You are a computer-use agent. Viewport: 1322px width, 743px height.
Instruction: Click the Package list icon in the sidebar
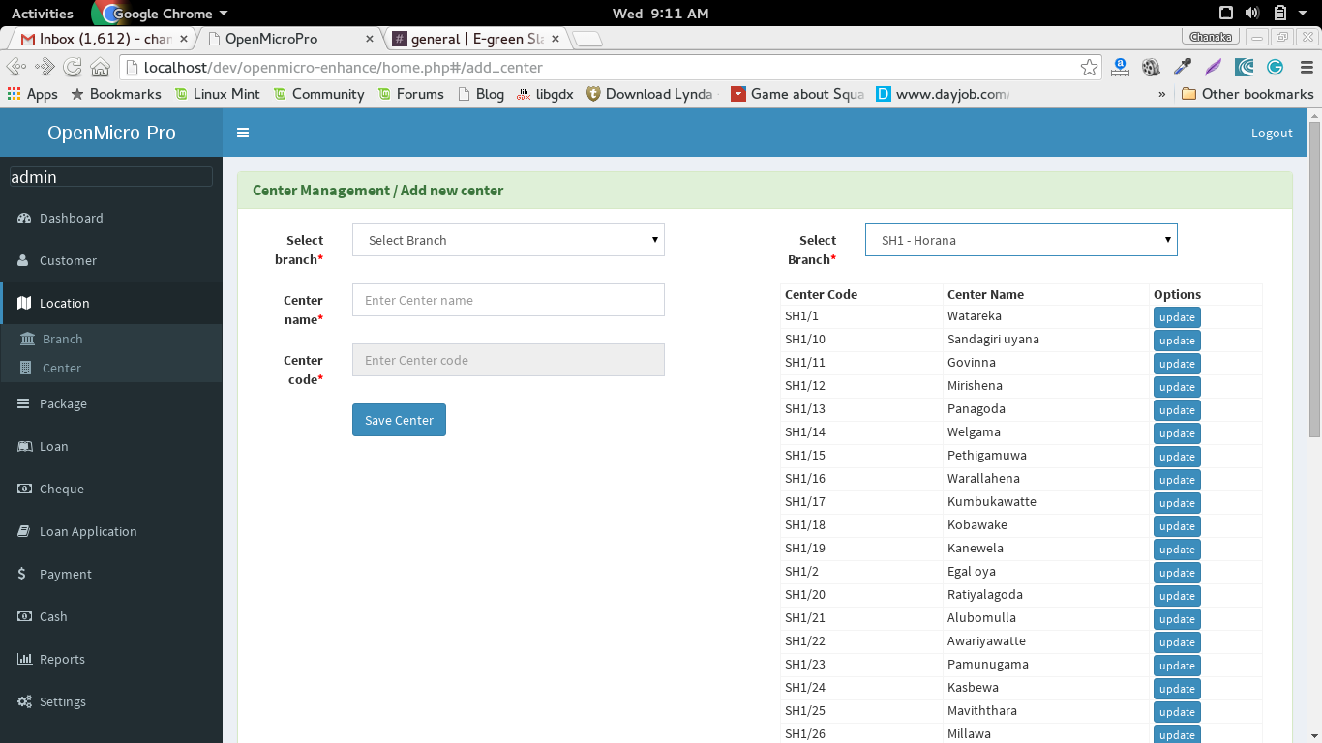coord(23,403)
